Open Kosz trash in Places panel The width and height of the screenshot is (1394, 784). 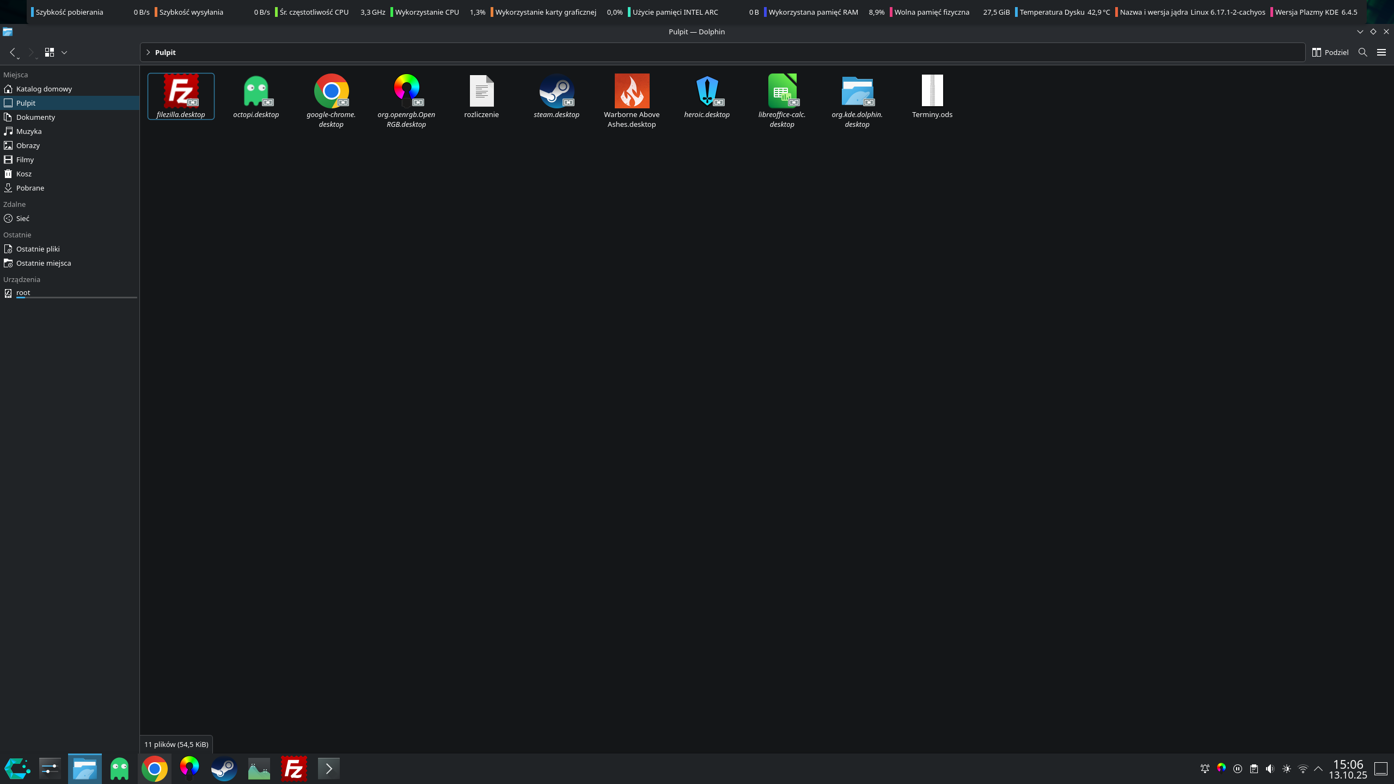23,174
